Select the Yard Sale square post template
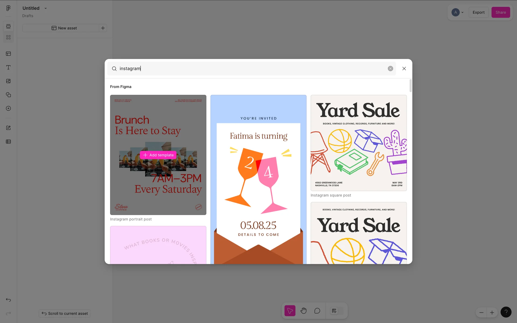517x323 pixels. pyautogui.click(x=358, y=143)
